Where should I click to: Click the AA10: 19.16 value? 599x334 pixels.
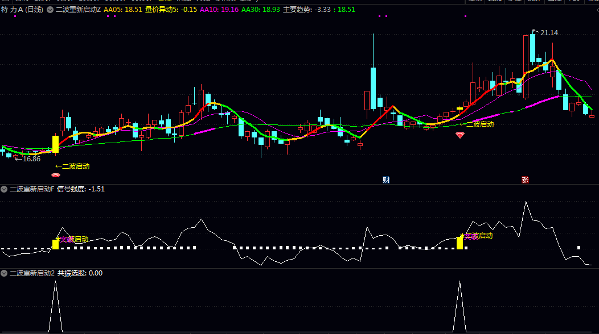(x=219, y=10)
